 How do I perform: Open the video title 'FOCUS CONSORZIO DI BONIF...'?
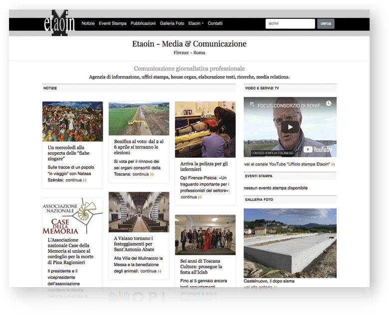point(290,105)
